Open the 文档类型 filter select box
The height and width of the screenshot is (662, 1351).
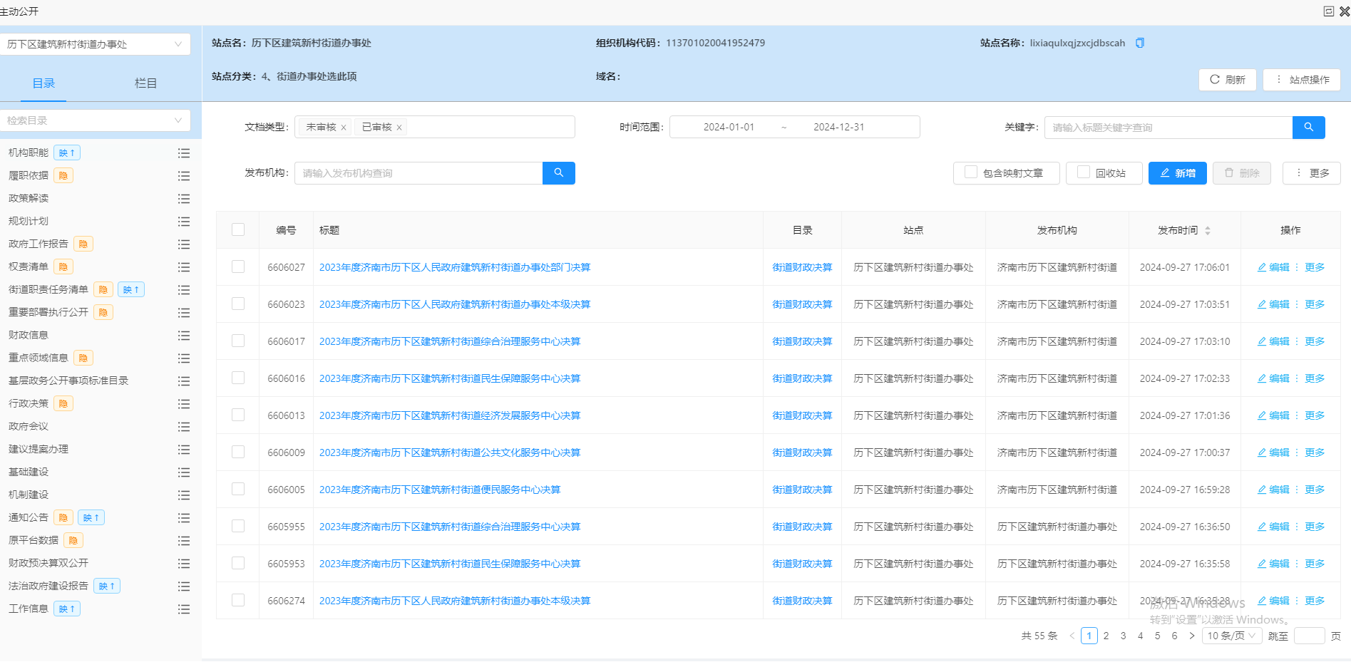point(435,127)
